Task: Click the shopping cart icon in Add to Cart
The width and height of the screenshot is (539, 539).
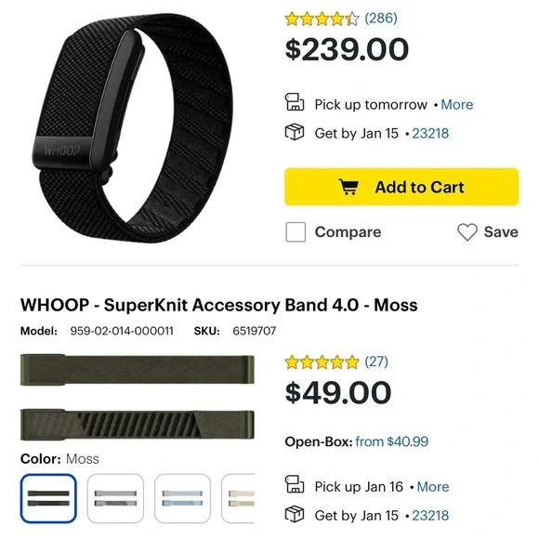Action: [x=348, y=188]
